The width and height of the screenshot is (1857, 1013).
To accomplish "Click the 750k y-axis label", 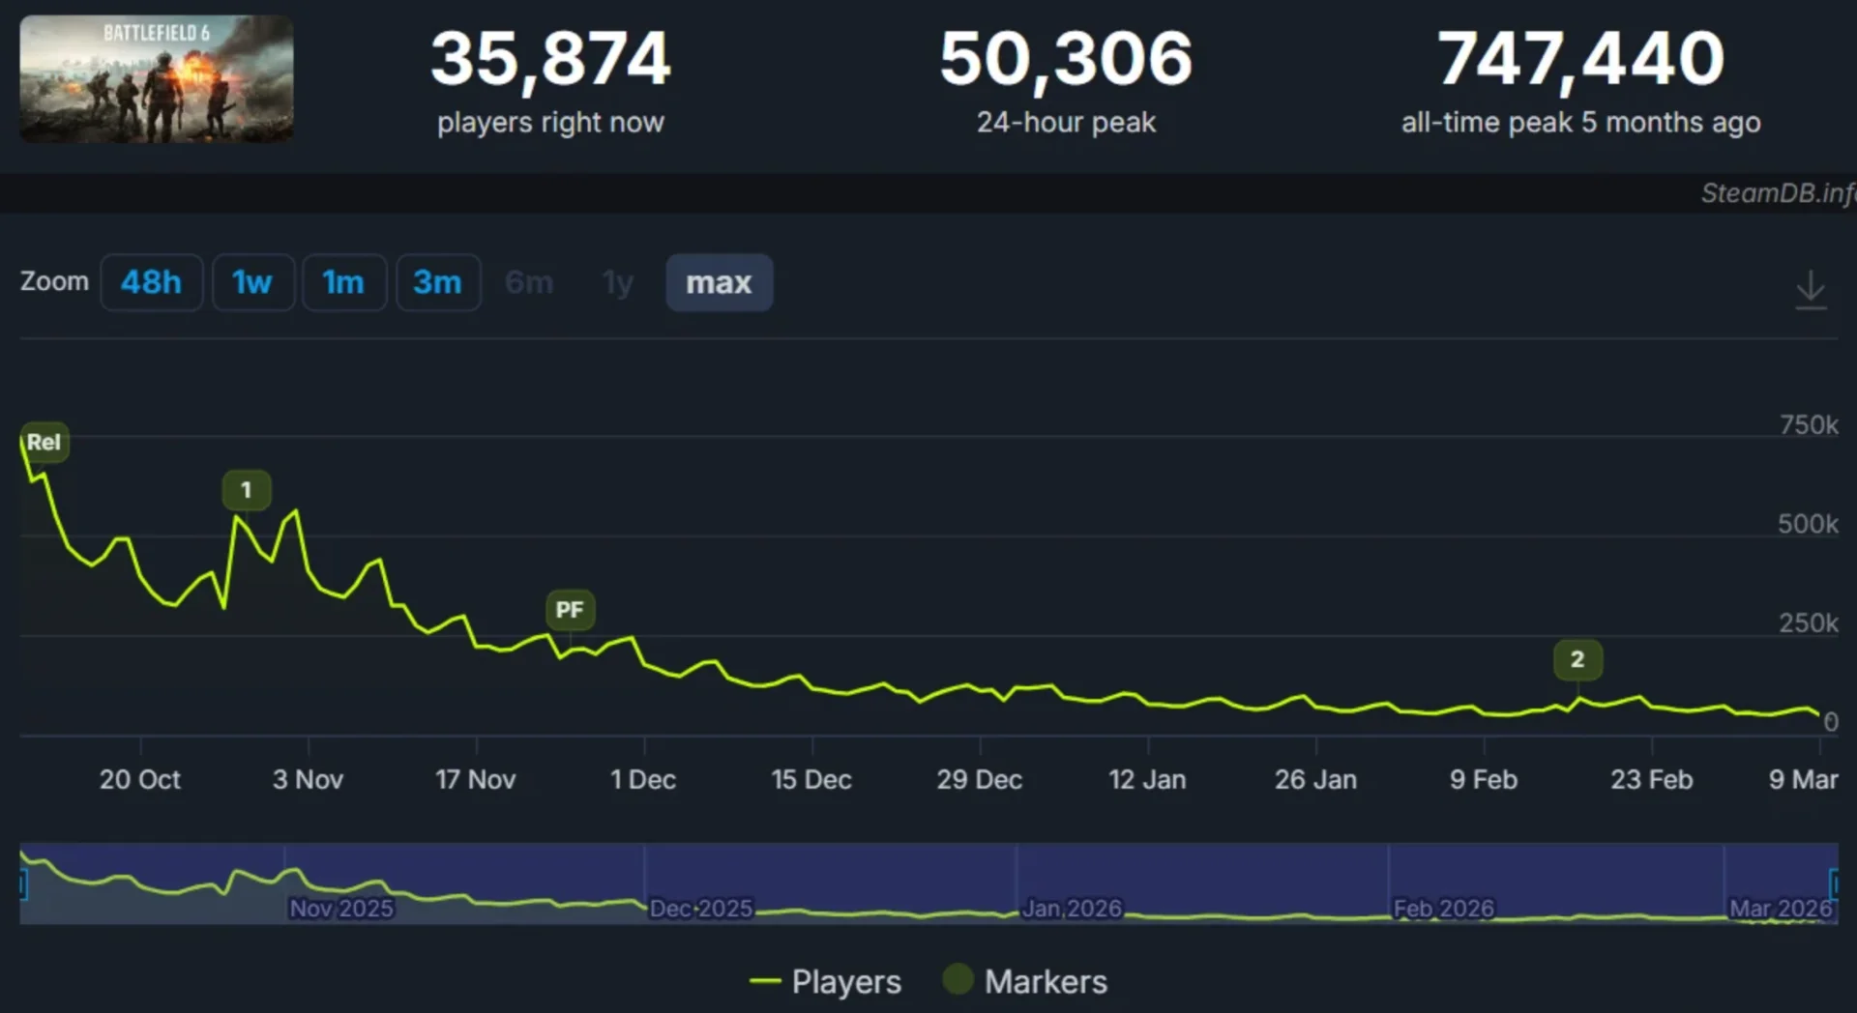I will 1809,424.
